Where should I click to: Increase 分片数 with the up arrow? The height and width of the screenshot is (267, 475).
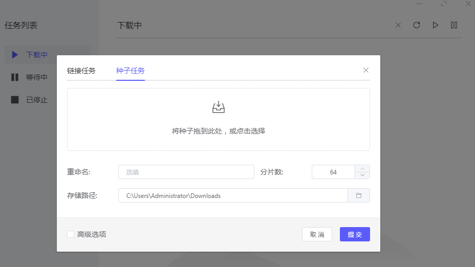click(x=362, y=169)
